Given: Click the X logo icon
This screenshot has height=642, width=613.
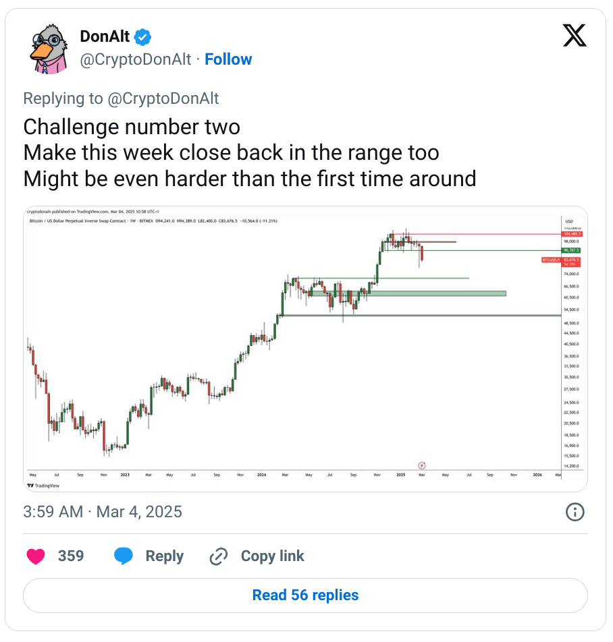Looking at the screenshot, I should (x=575, y=36).
